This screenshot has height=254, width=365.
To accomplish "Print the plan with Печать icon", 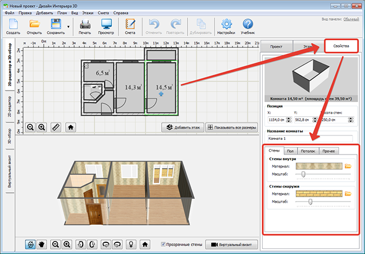I will pos(85,26).
